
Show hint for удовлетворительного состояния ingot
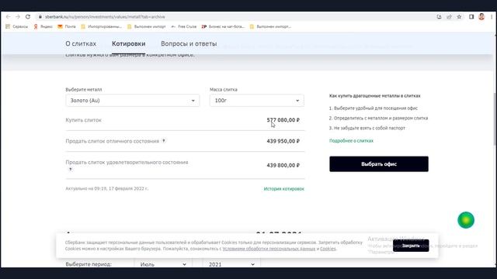point(71,169)
